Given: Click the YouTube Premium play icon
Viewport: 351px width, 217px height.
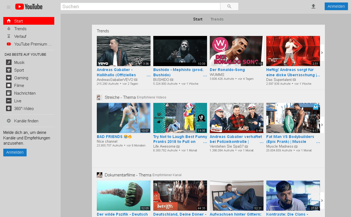Looking at the screenshot, I should (x=9, y=44).
